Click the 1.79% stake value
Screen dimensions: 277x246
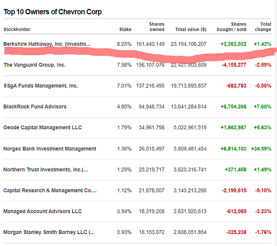(124, 127)
